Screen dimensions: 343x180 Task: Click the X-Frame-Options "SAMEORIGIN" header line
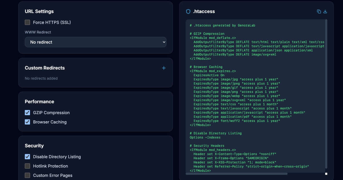coord(231,158)
